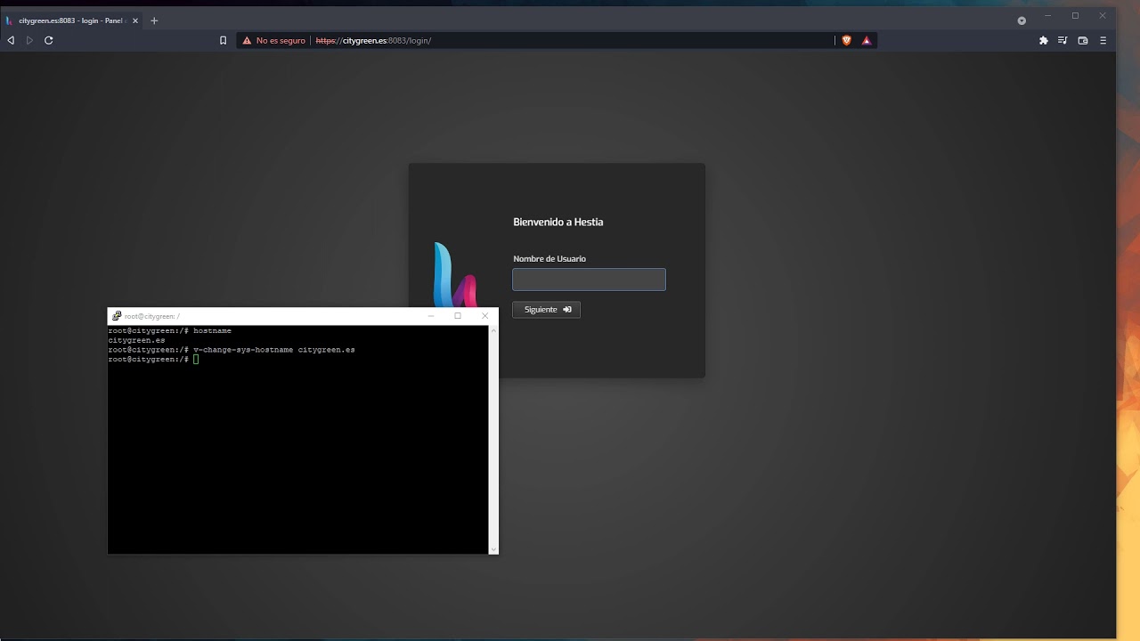Open Brave Shields lion icon
1140x641 pixels.
846,40
